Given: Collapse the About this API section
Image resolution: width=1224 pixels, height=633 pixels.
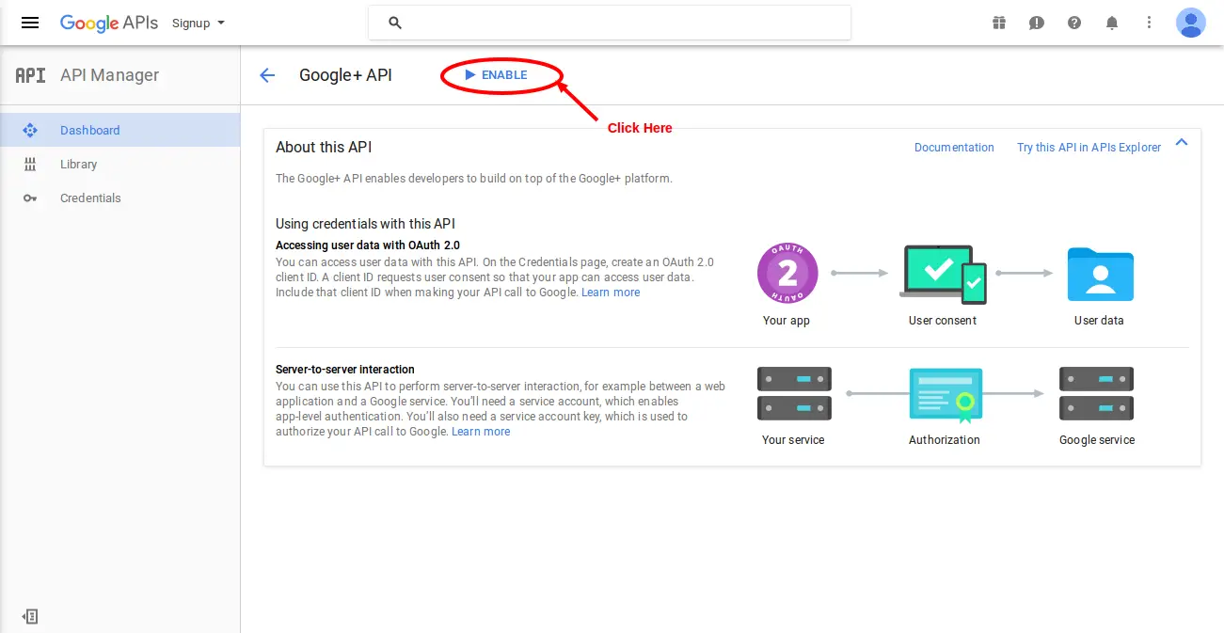Looking at the screenshot, I should point(1182,142).
